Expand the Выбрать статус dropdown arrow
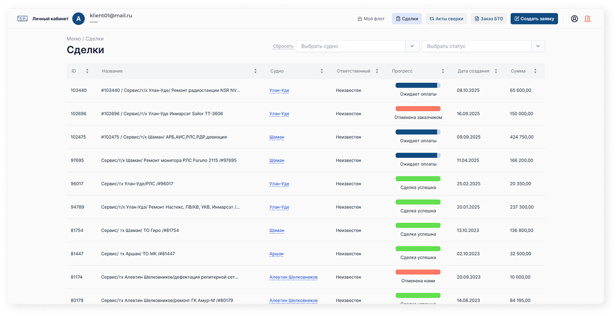 pos(538,46)
